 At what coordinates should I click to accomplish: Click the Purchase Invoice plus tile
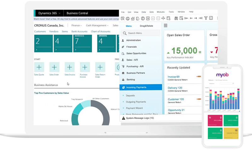coord(85,67)
